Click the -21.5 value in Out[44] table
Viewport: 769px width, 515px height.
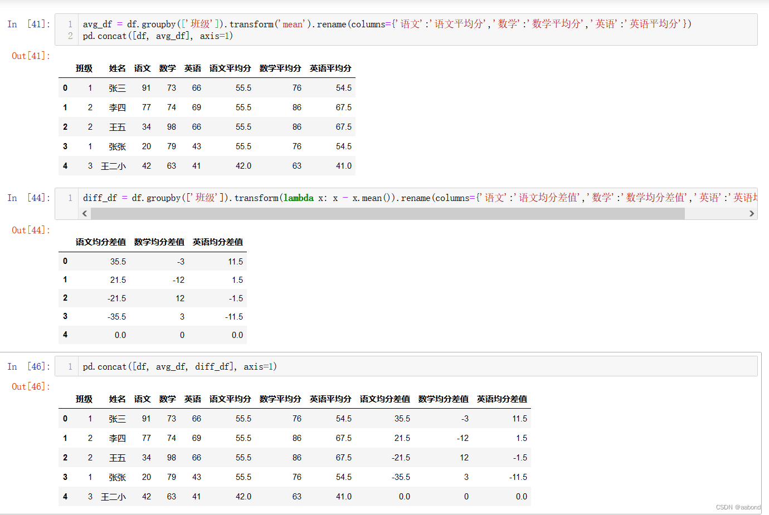[x=117, y=298]
